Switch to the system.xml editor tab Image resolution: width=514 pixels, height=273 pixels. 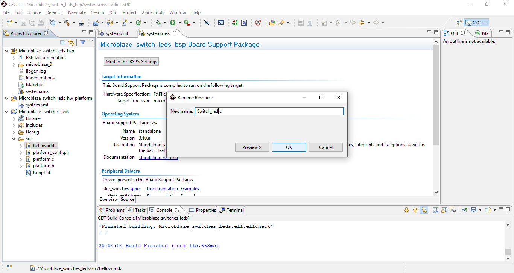[x=116, y=33]
